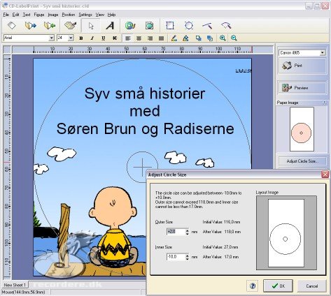
Task: Click the fill color bucket icon
Action: click(185, 38)
